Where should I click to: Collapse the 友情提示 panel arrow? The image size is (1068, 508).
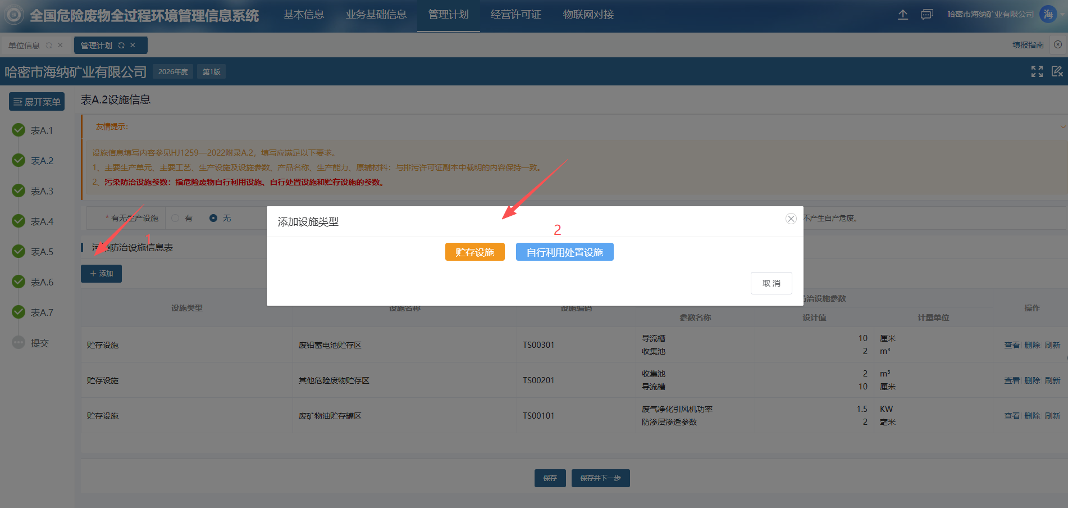pyautogui.click(x=1062, y=127)
